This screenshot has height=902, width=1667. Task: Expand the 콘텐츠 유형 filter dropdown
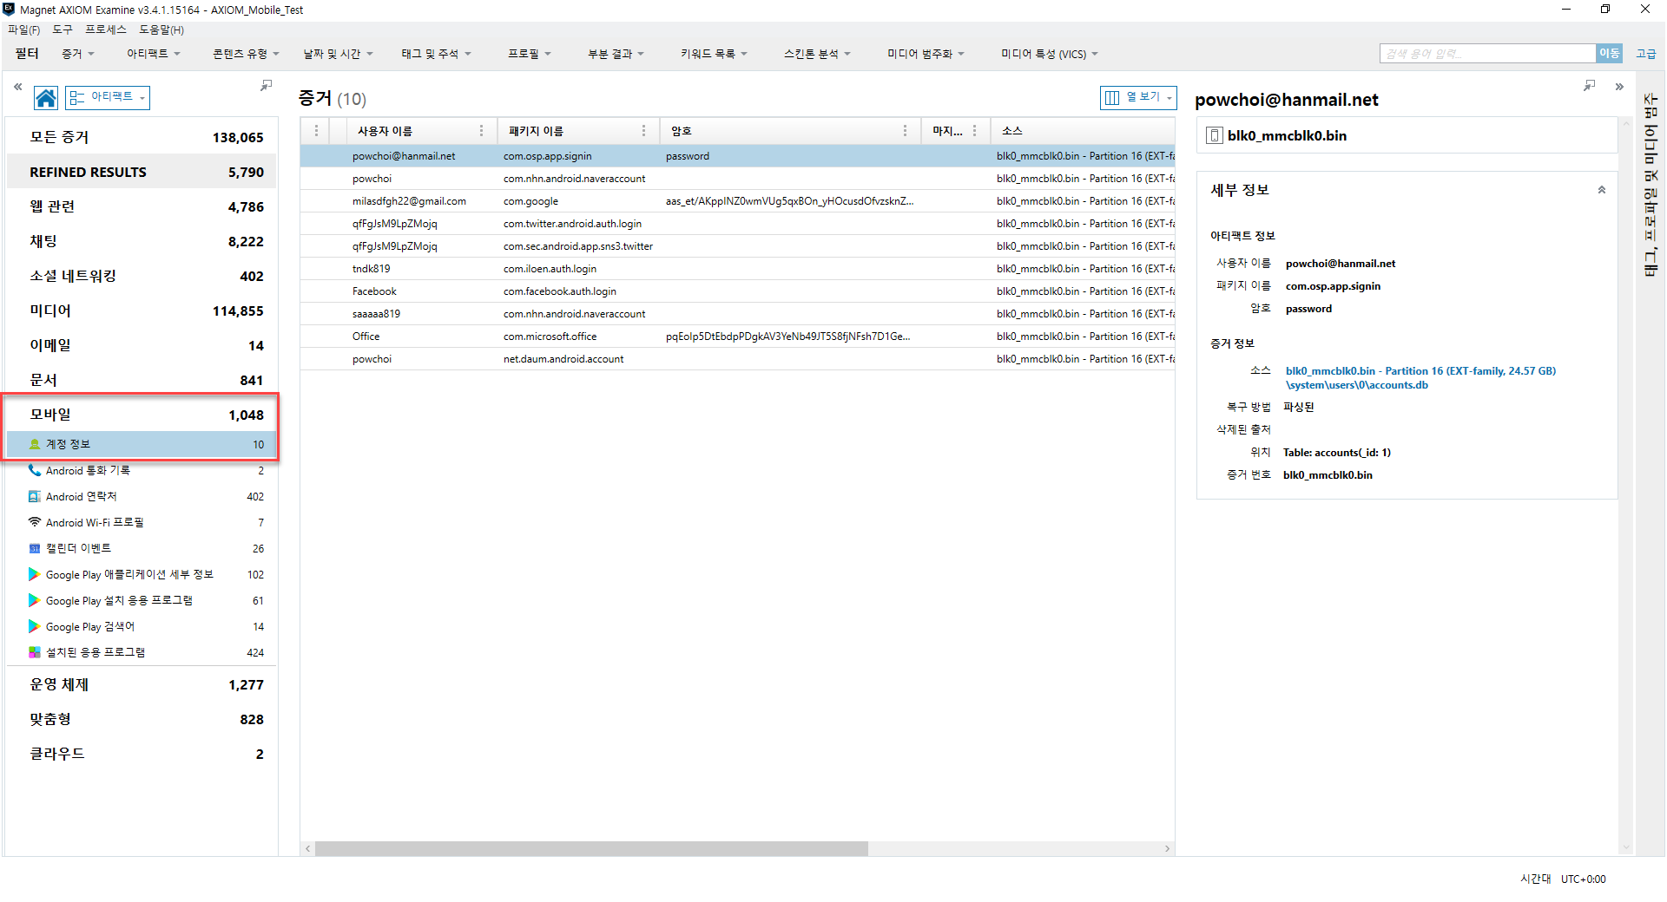pyautogui.click(x=246, y=54)
